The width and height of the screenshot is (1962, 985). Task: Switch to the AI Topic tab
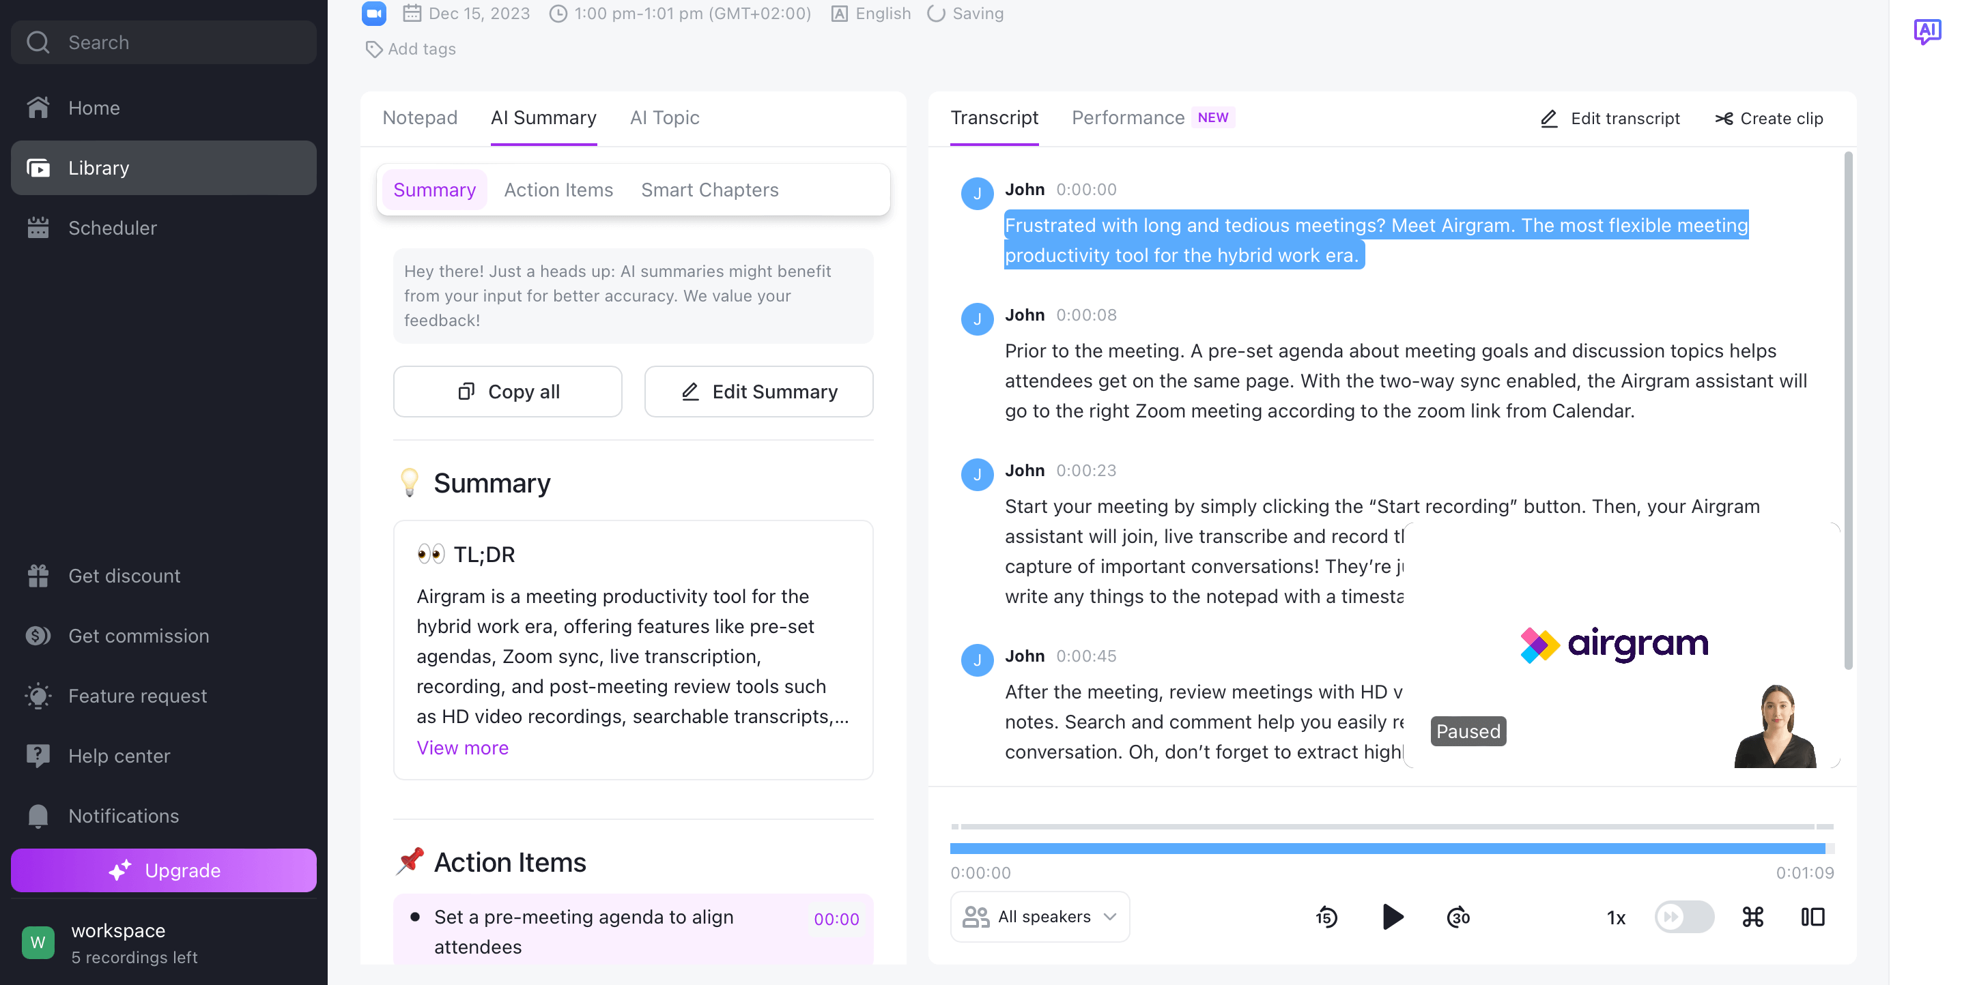click(x=664, y=117)
